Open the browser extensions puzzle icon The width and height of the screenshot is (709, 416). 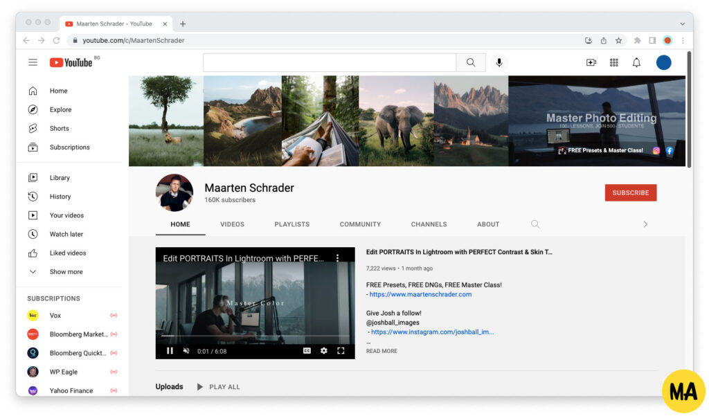[x=637, y=41]
